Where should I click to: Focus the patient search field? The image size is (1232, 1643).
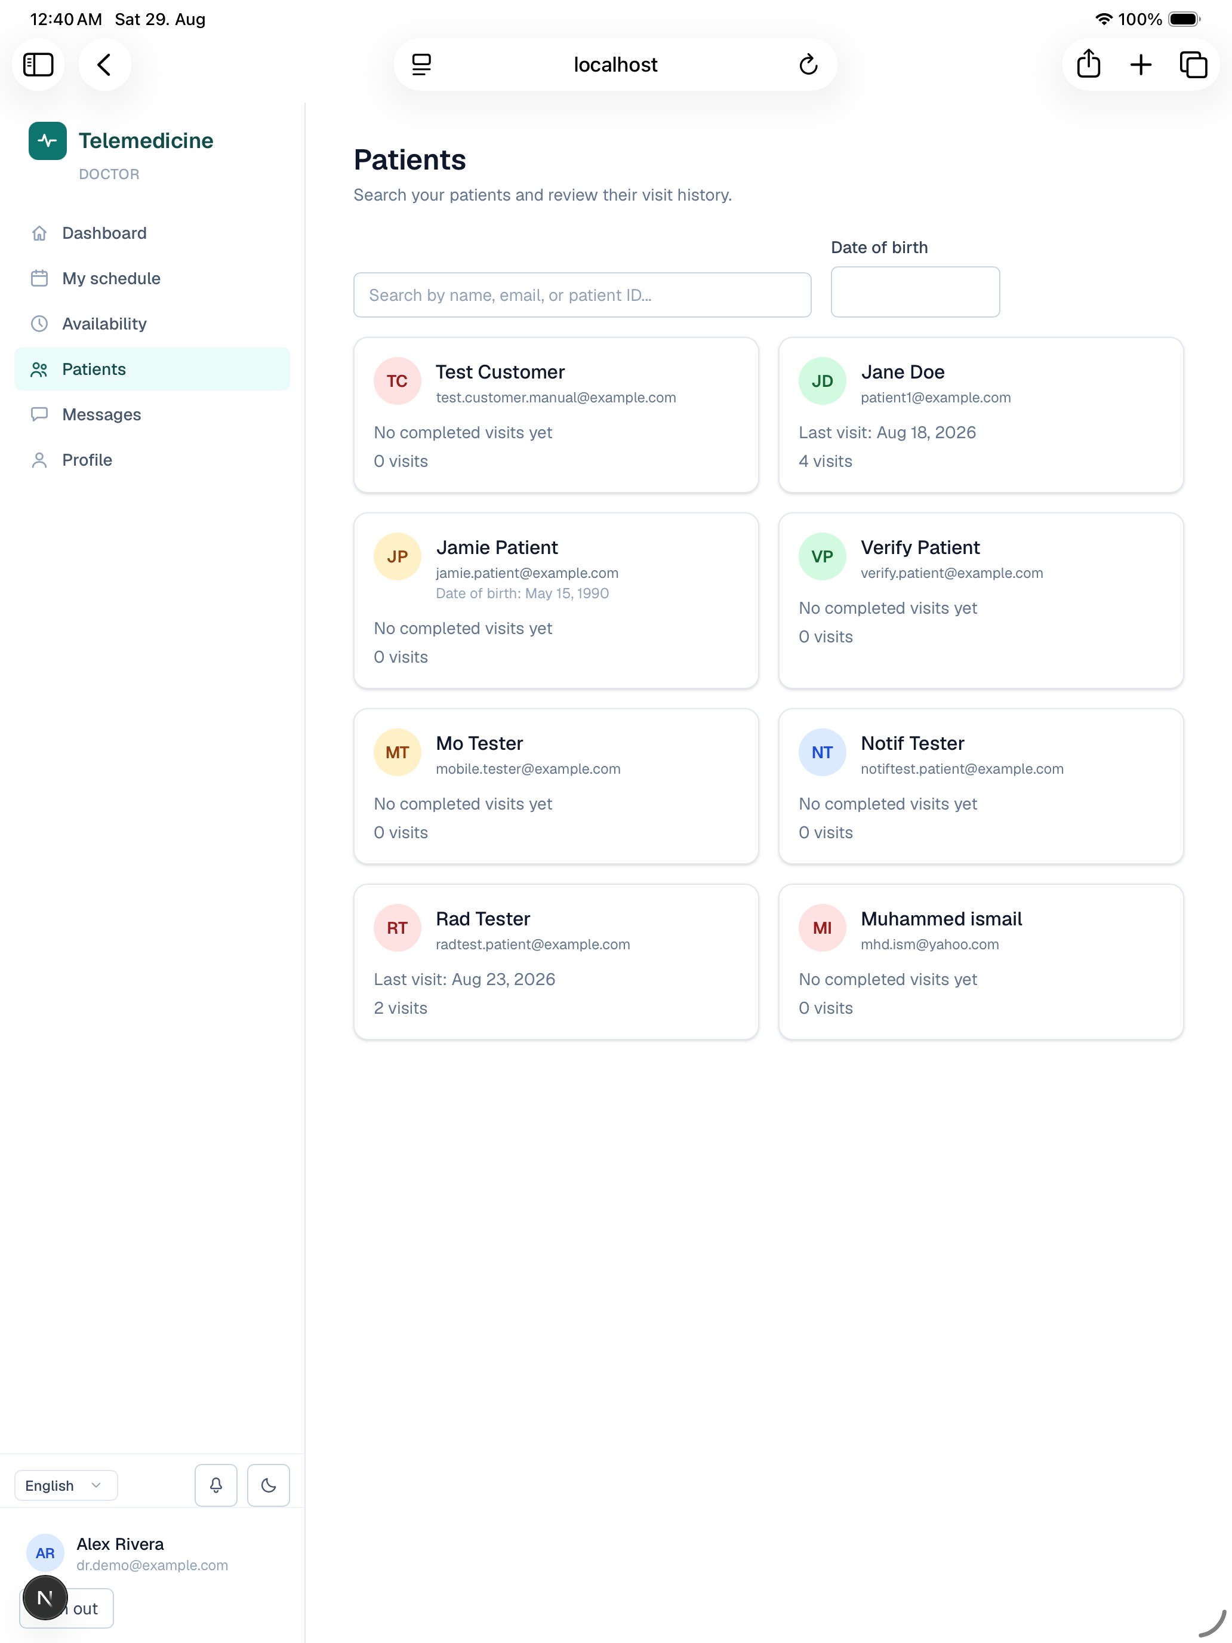click(x=582, y=295)
